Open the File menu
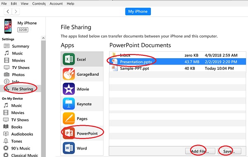Image resolution: width=248 pixels, height=157 pixels. pos(4,3)
